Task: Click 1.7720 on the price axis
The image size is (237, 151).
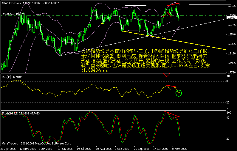Action: [x=232, y=73]
